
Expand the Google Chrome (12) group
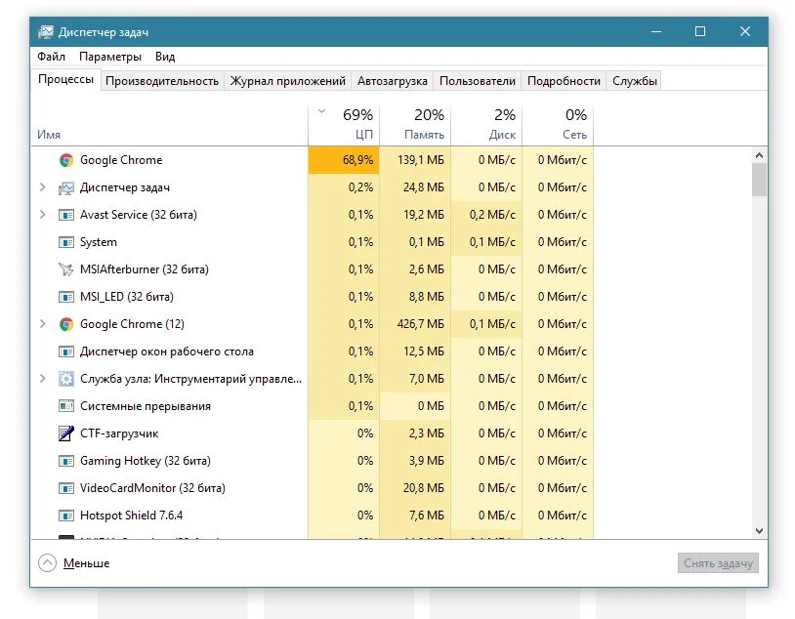(x=43, y=323)
